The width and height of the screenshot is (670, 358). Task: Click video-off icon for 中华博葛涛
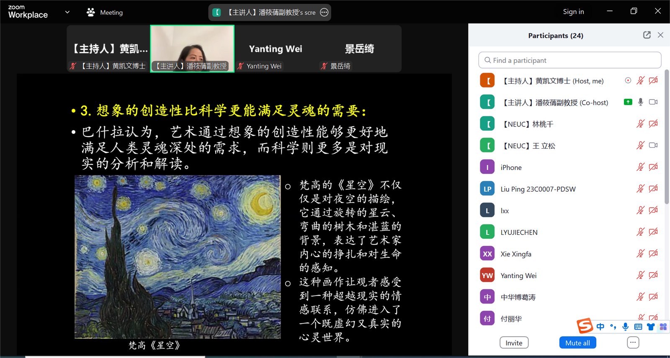[x=653, y=297]
